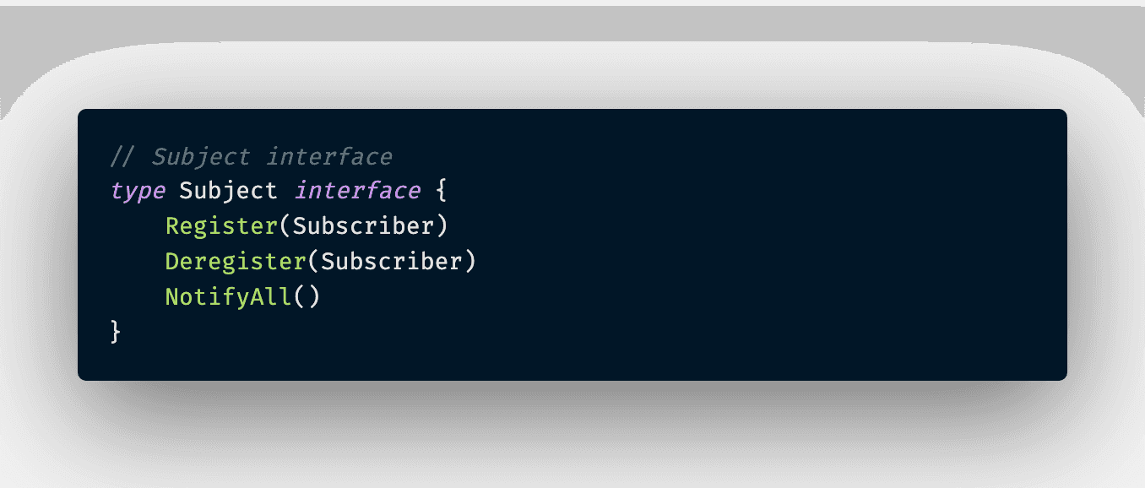This screenshot has width=1145, height=488.
Task: Click the "NotifyAll" method name
Action: point(228,297)
